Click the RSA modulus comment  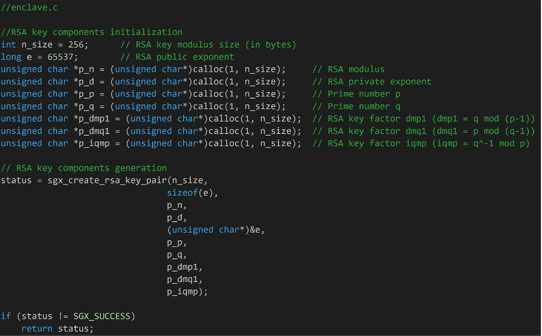[348, 69]
